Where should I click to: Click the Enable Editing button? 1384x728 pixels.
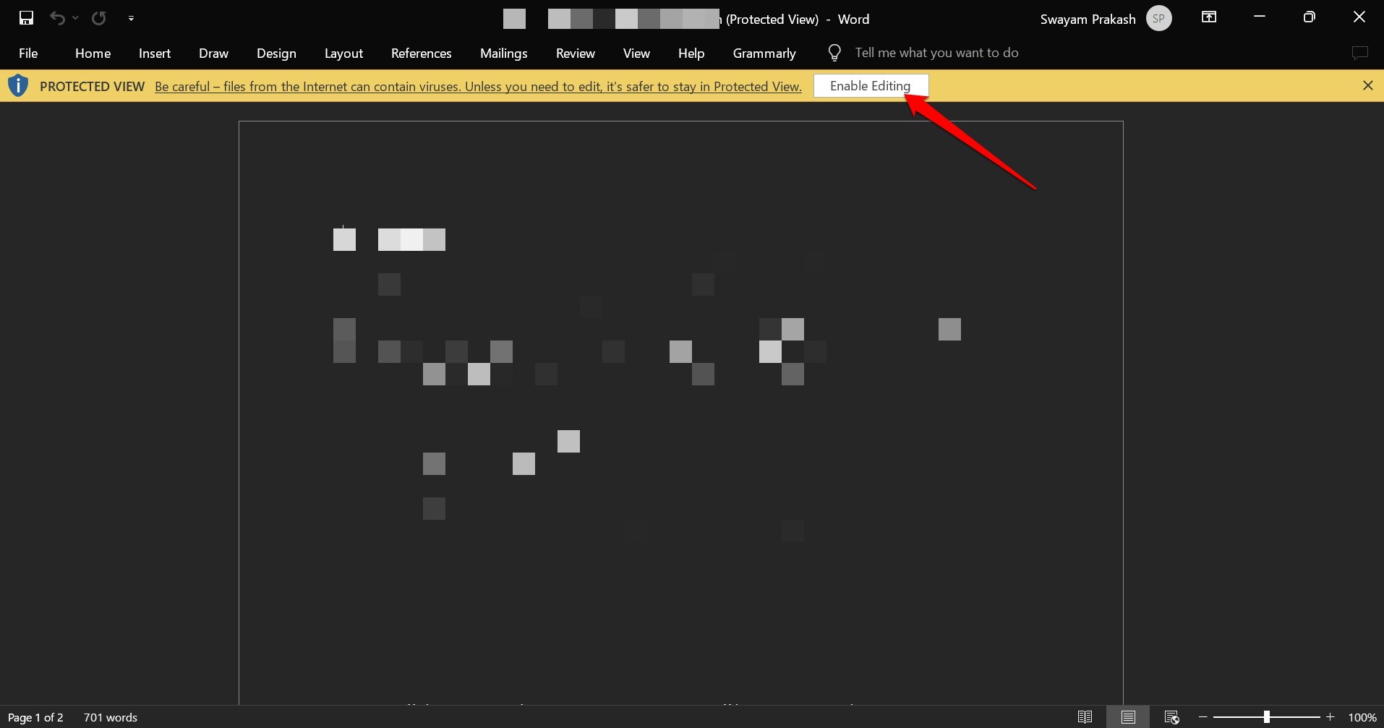[871, 86]
